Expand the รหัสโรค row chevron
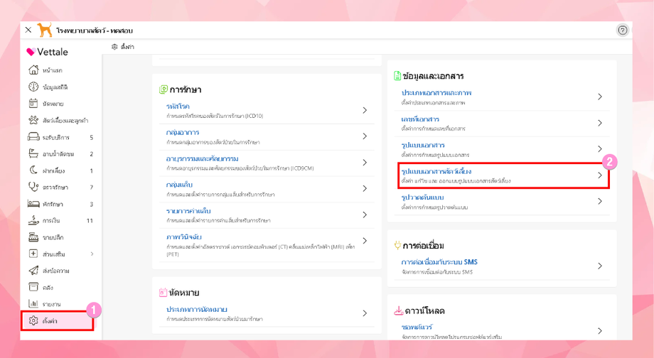 click(365, 110)
